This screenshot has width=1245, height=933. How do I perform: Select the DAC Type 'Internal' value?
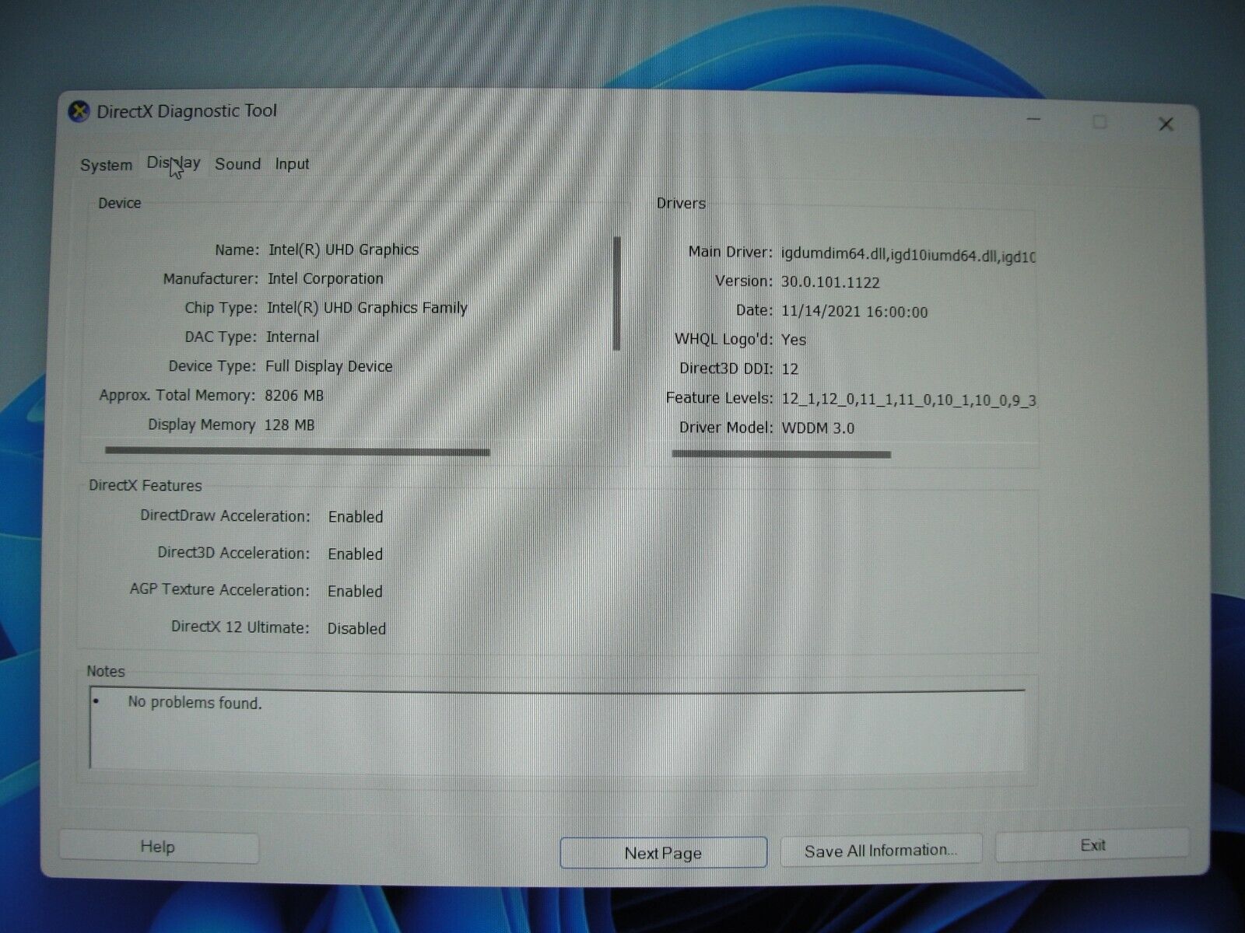(293, 337)
